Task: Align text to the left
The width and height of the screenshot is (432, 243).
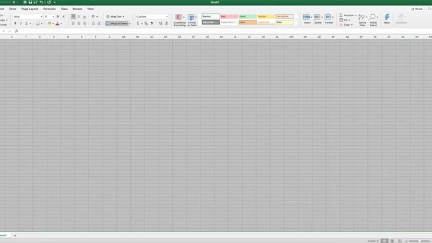Action: [x=73, y=24]
